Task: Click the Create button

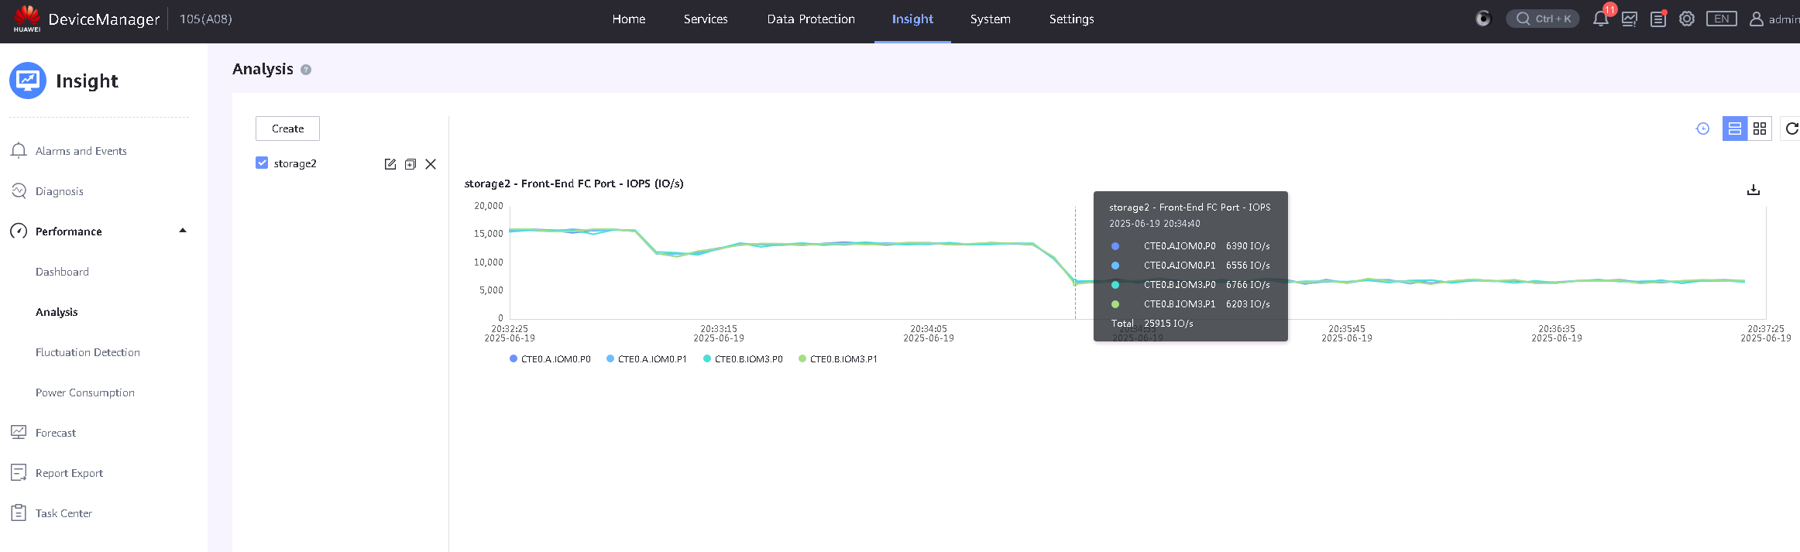Action: click(x=287, y=129)
